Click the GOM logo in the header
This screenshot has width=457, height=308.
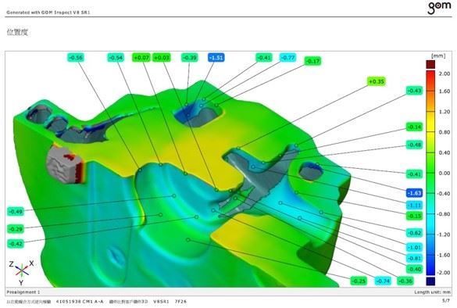439,7
